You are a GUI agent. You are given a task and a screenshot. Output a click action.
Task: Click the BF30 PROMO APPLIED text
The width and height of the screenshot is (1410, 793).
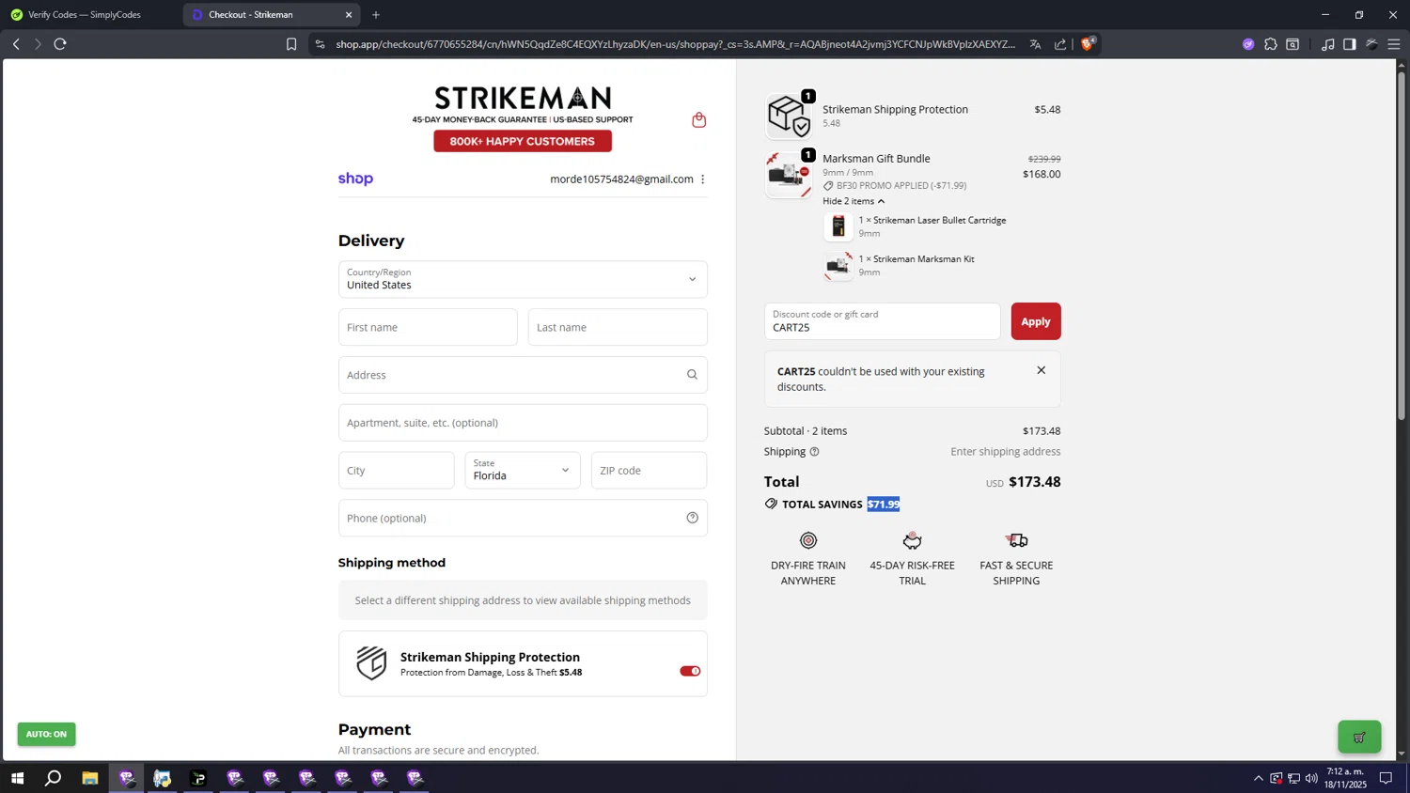point(901,186)
